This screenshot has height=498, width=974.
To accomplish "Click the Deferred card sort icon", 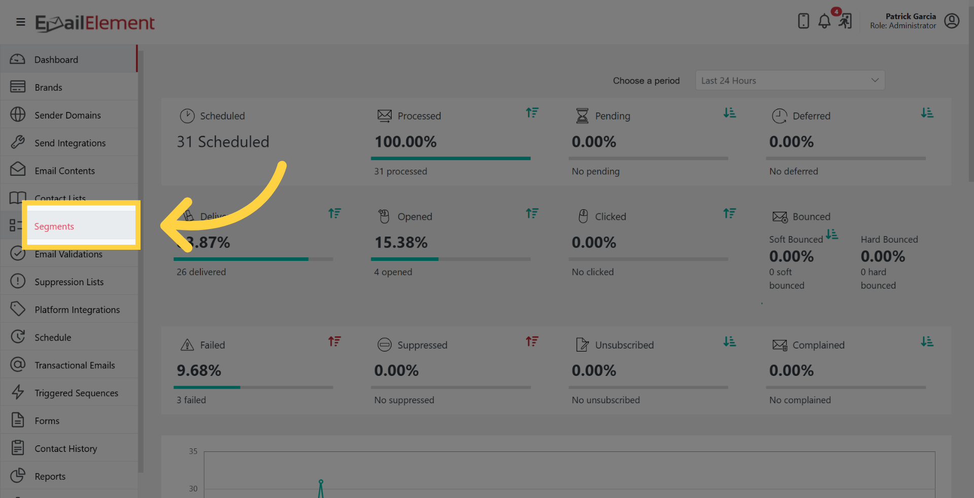I will pyautogui.click(x=927, y=112).
